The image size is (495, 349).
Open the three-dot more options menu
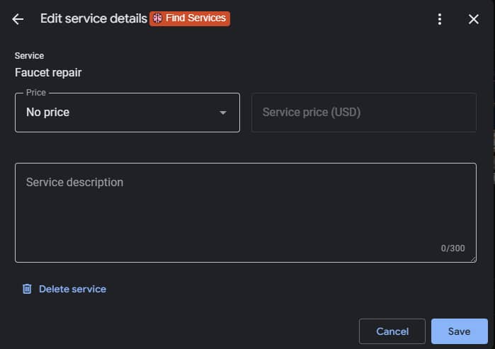tap(440, 19)
